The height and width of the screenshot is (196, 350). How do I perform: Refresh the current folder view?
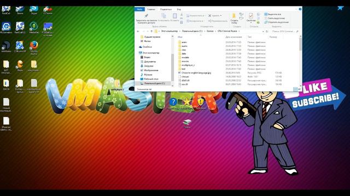click(x=267, y=32)
